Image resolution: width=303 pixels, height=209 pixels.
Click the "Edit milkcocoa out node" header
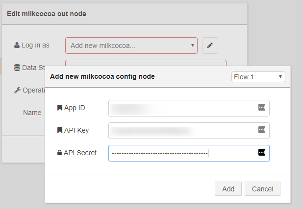[47, 14]
